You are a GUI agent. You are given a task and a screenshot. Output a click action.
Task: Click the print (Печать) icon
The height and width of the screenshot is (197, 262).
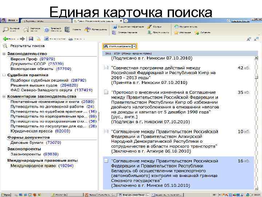pyautogui.click(x=71, y=39)
